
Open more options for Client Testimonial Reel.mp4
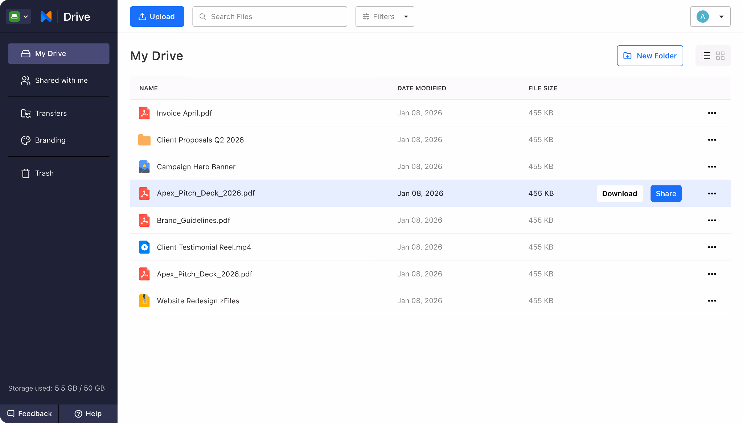point(712,247)
